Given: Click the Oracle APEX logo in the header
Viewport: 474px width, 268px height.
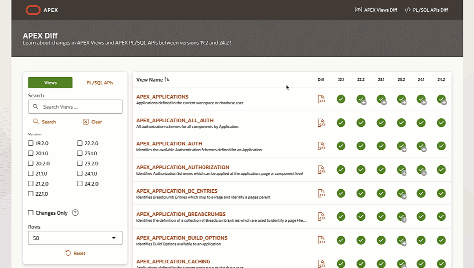Looking at the screenshot, I should [41, 10].
